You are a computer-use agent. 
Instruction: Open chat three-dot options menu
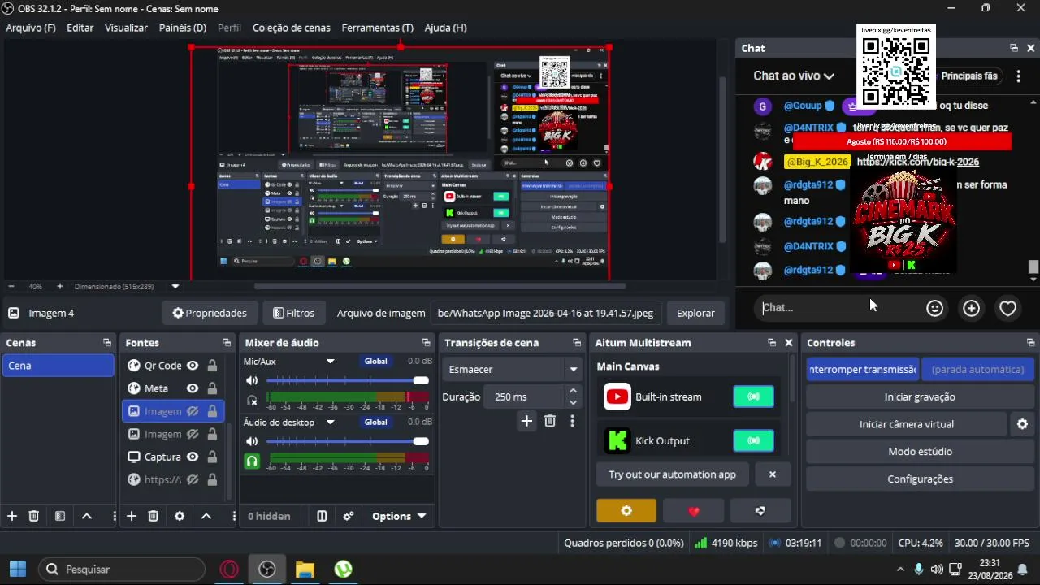pos(1018,76)
